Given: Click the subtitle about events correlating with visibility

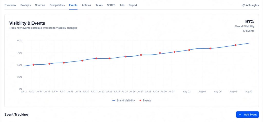Looking at the screenshot, I should tap(43, 28).
